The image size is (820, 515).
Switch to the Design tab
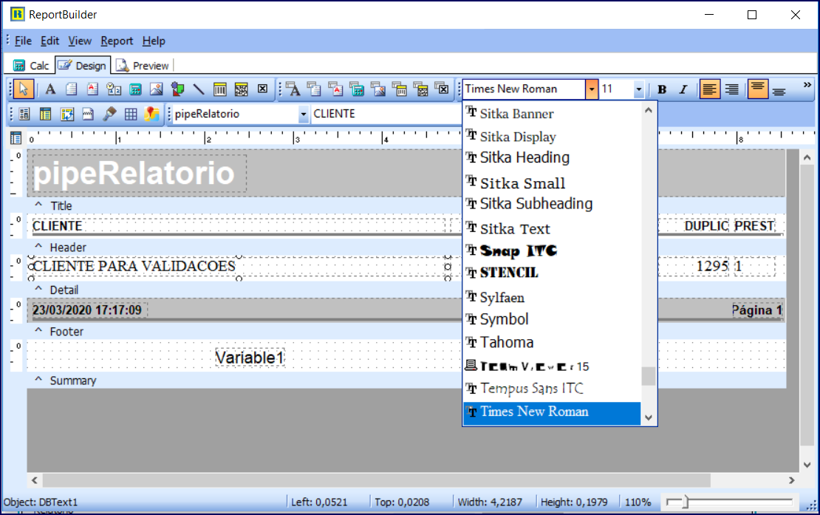point(83,65)
